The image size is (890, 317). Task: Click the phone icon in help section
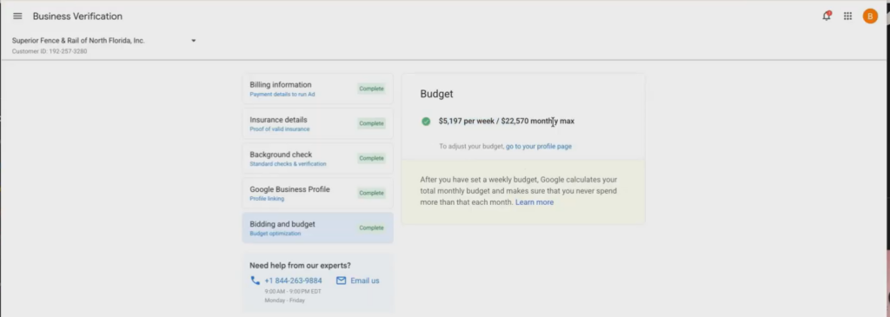[x=255, y=281]
